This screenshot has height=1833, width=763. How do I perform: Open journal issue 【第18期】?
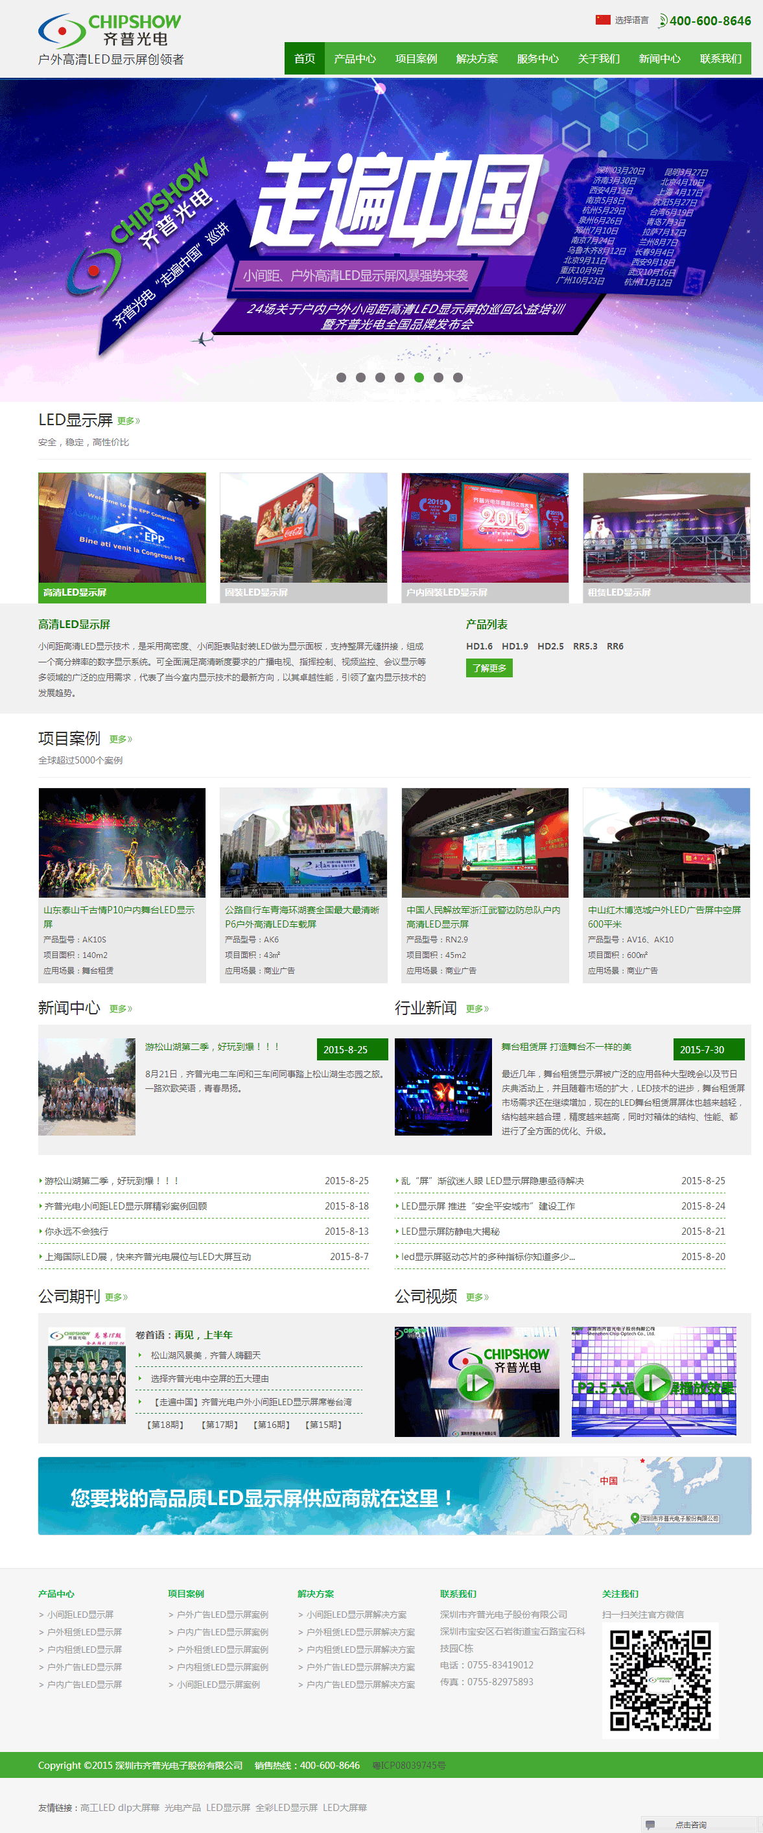[165, 1425]
